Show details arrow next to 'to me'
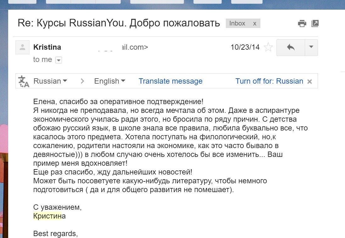This screenshot has width=345, height=238. point(58,60)
